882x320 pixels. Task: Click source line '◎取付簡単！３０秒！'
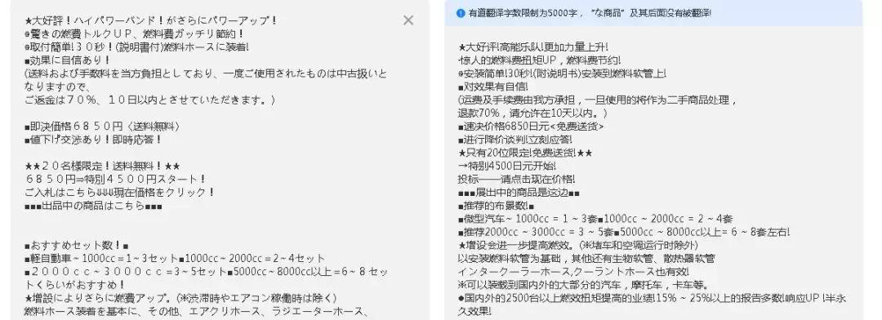tap(136, 47)
